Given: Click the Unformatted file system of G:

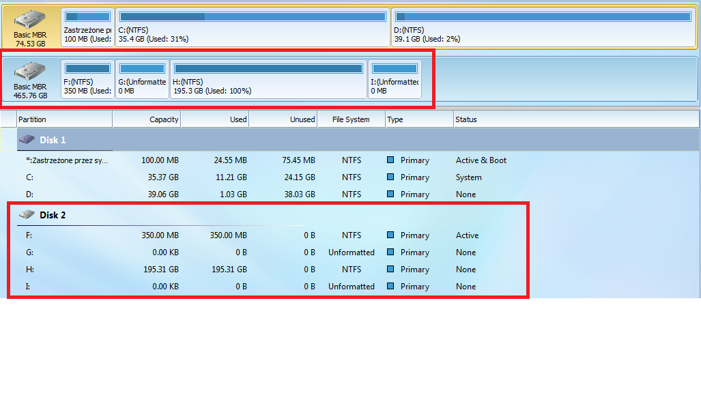Looking at the screenshot, I should click(x=352, y=252).
